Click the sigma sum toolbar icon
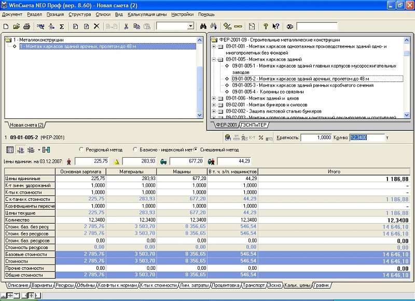This screenshot has height=301, width=415. pyautogui.click(x=62, y=26)
